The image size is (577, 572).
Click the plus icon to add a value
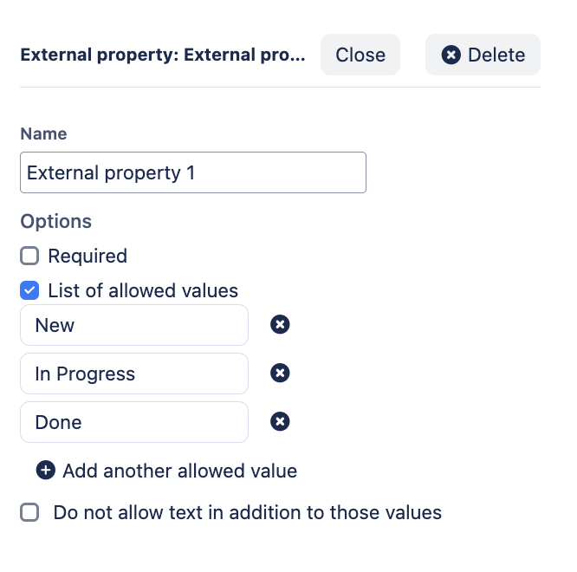[x=45, y=471]
